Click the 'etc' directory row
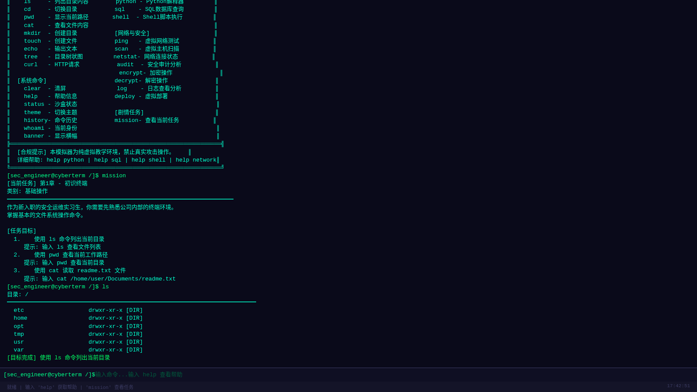This screenshot has height=392, width=697. point(78,311)
